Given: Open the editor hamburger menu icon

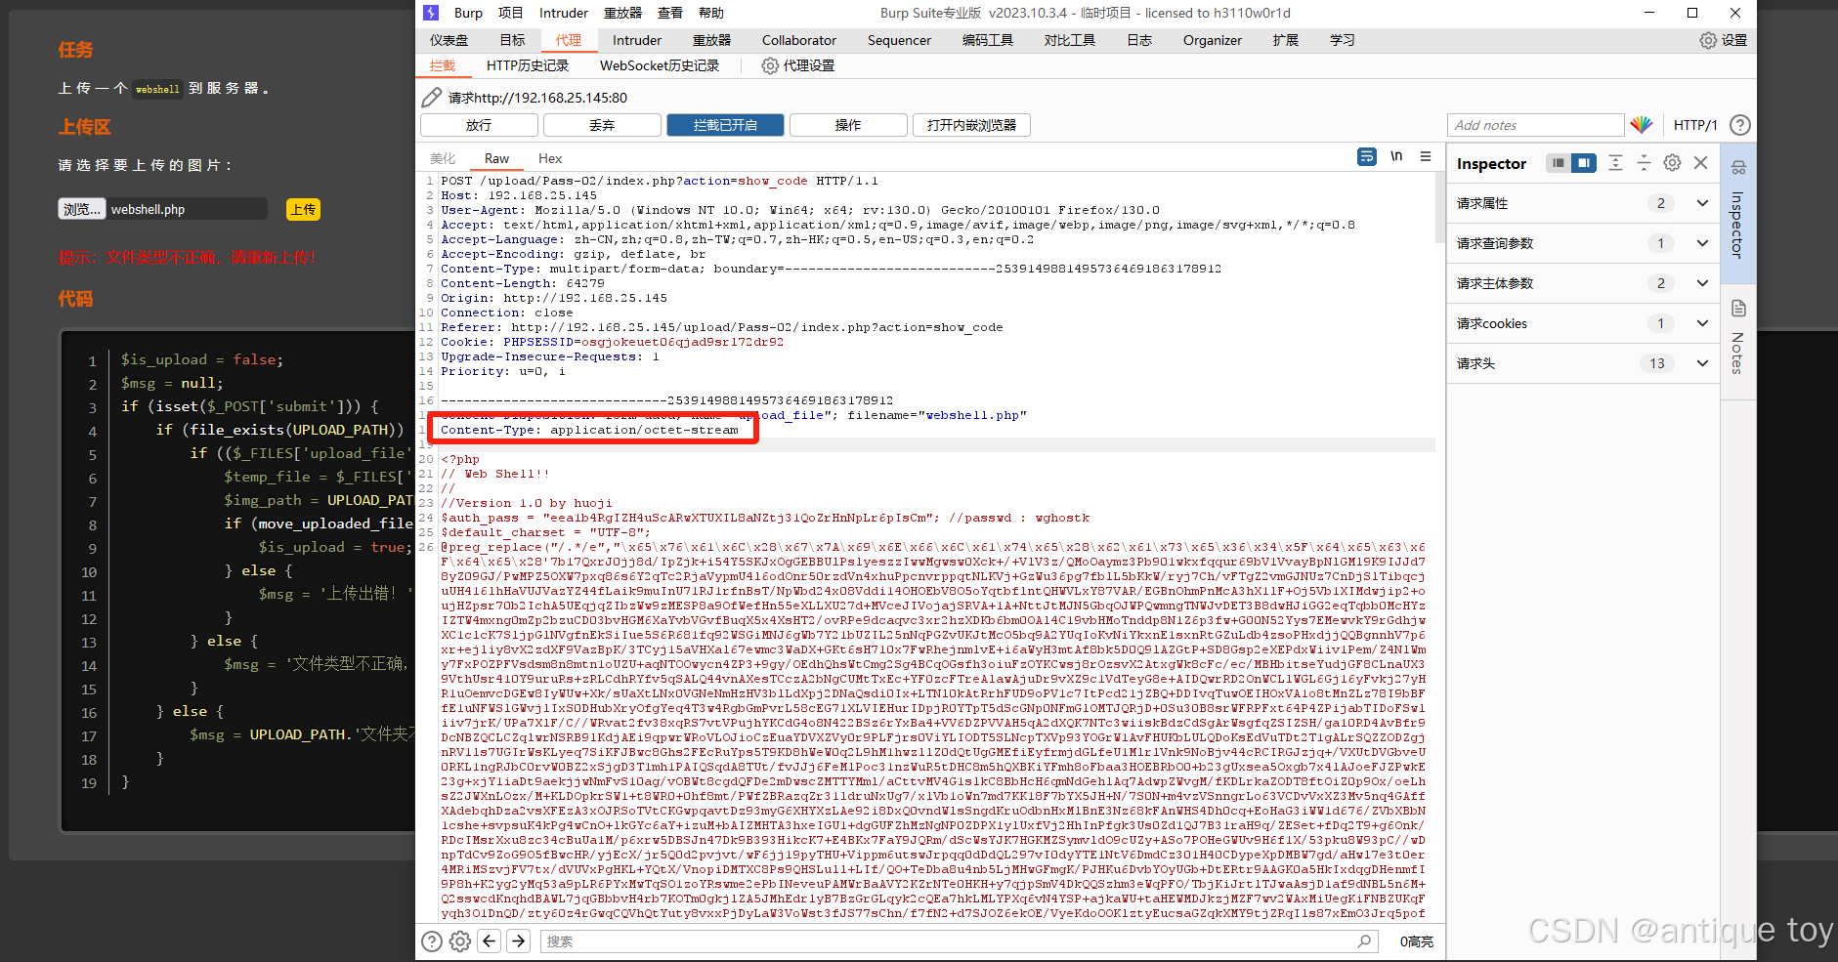Looking at the screenshot, I should click(x=1426, y=156).
